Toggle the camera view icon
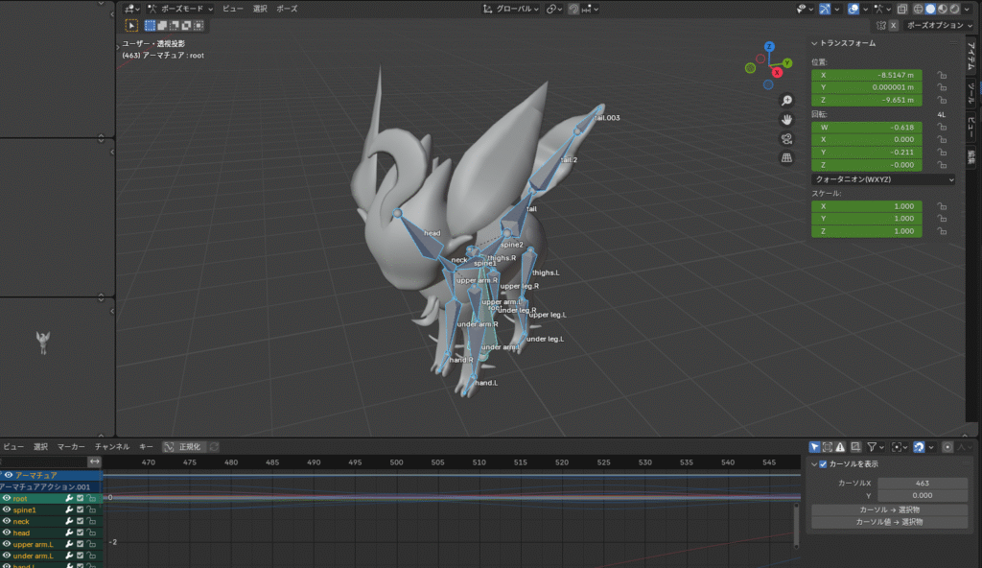Viewport: 982px width, 568px height. (787, 139)
